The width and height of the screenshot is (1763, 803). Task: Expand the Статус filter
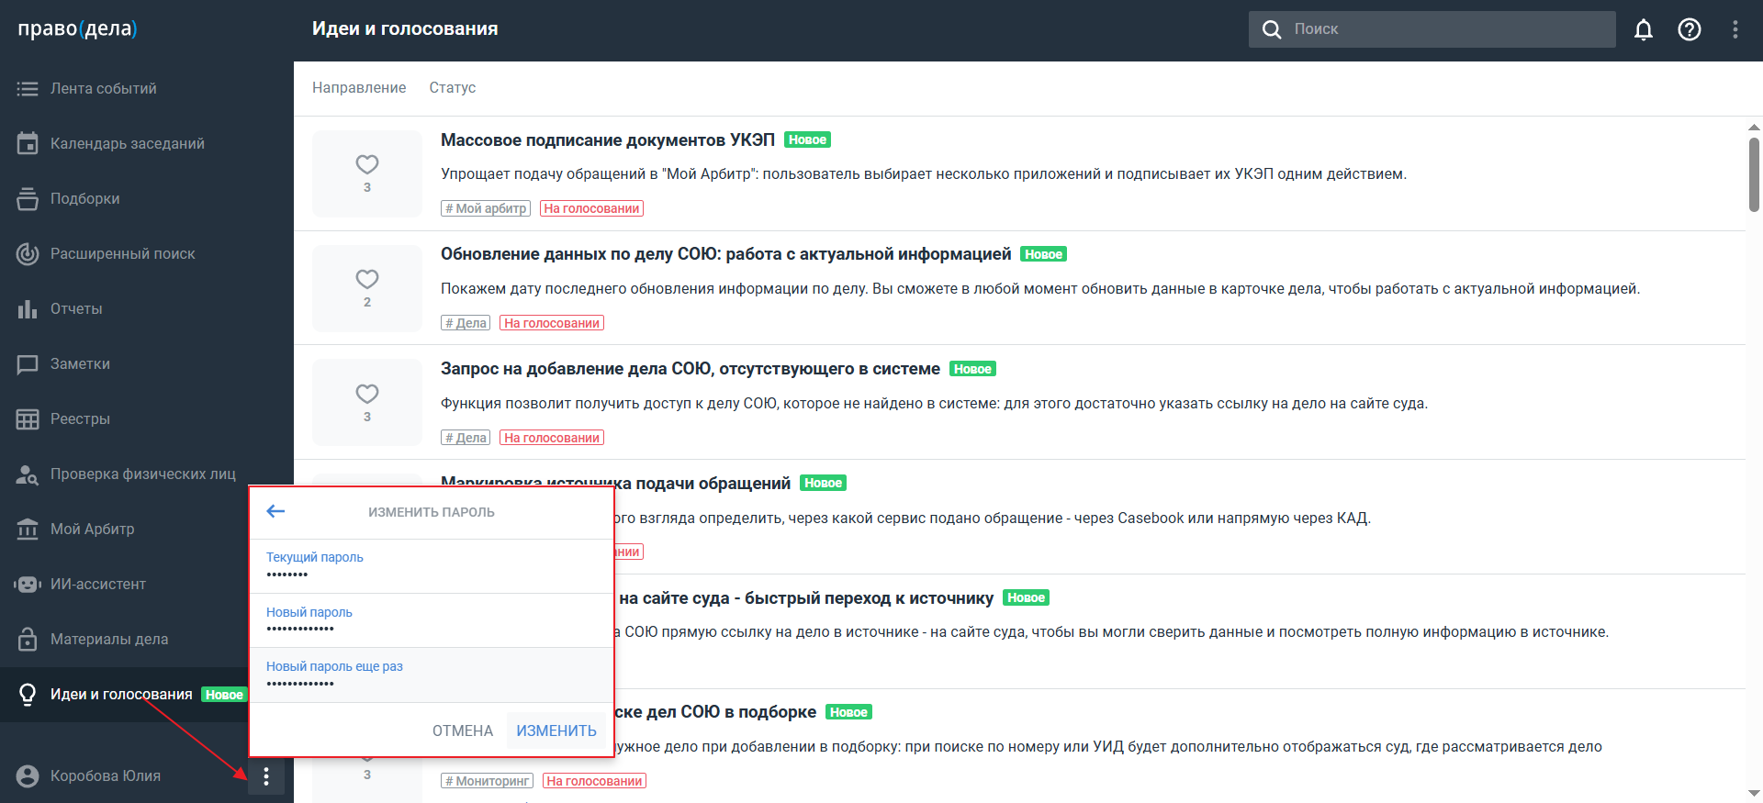[x=452, y=88]
